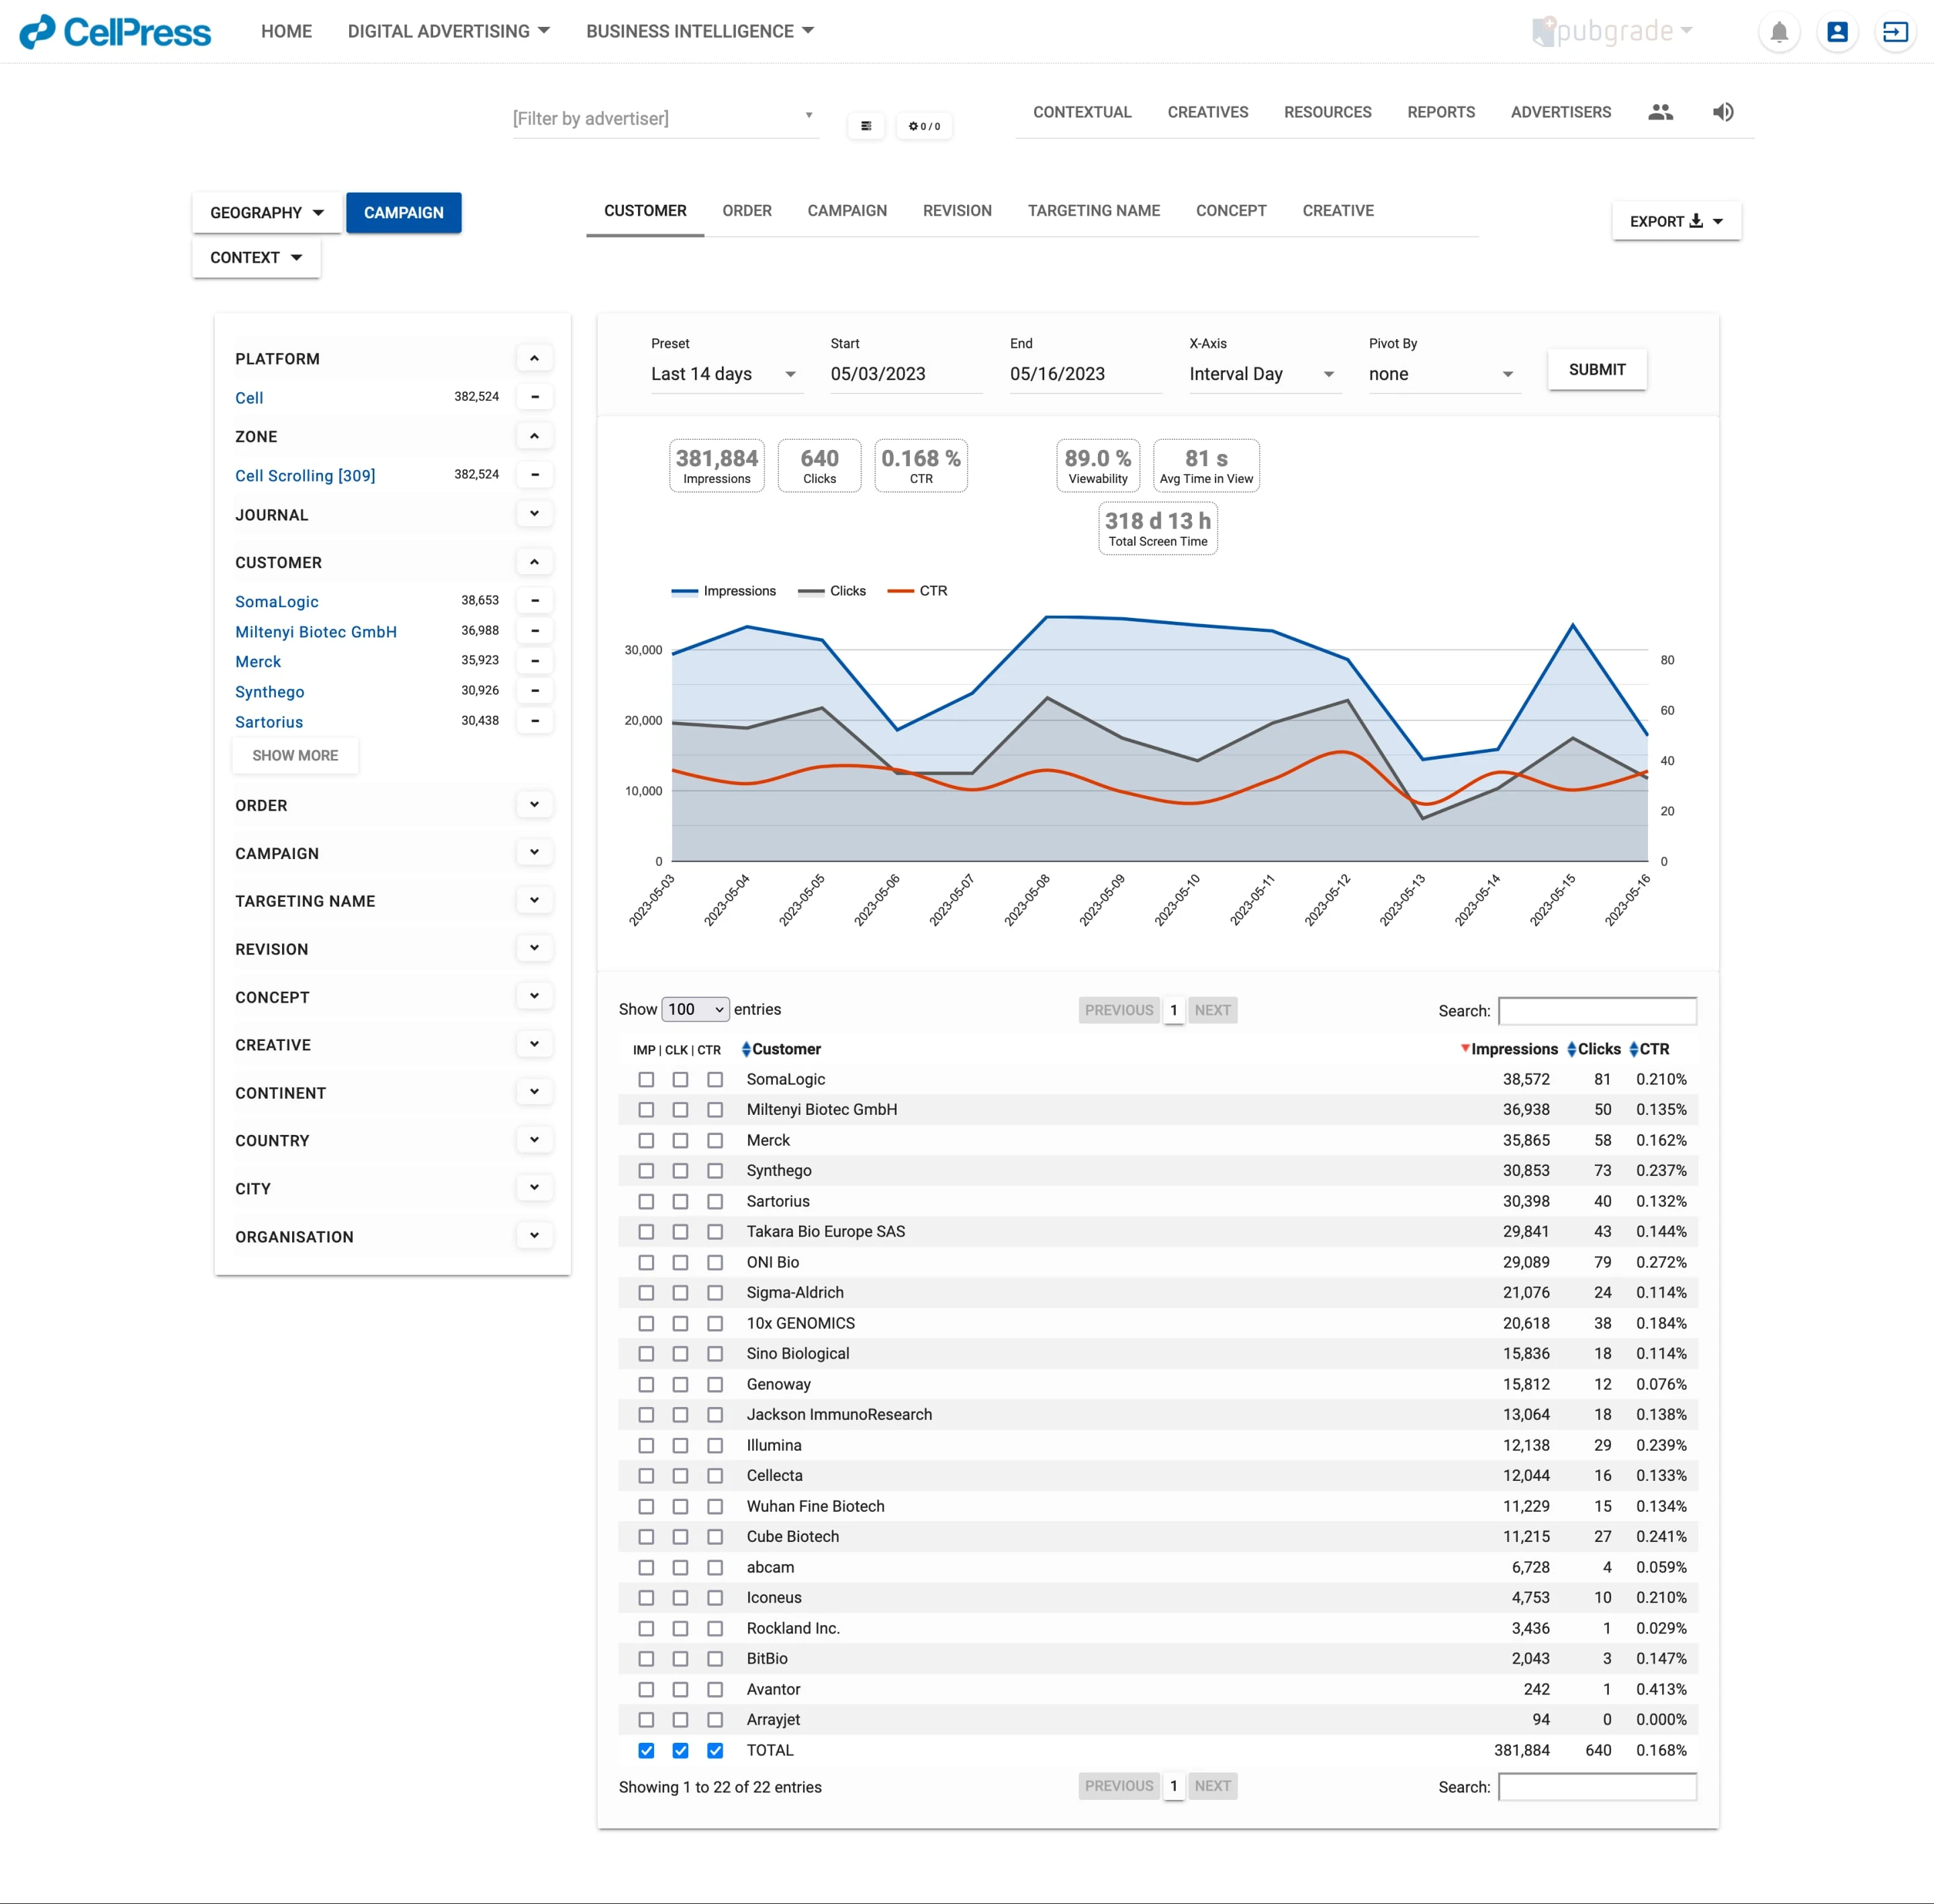Check CLK checkbox for Illumina row
Viewport: 1934px width, 1904px height.
point(680,1446)
